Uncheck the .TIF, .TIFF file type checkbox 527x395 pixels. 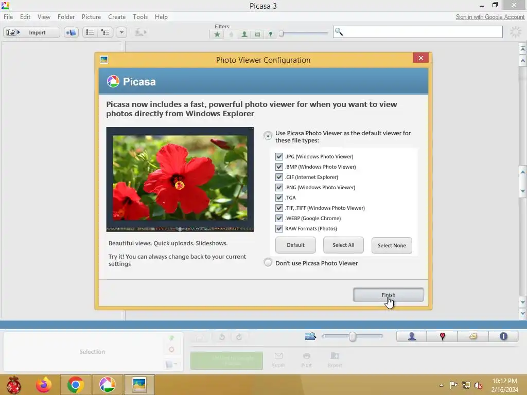tap(279, 208)
